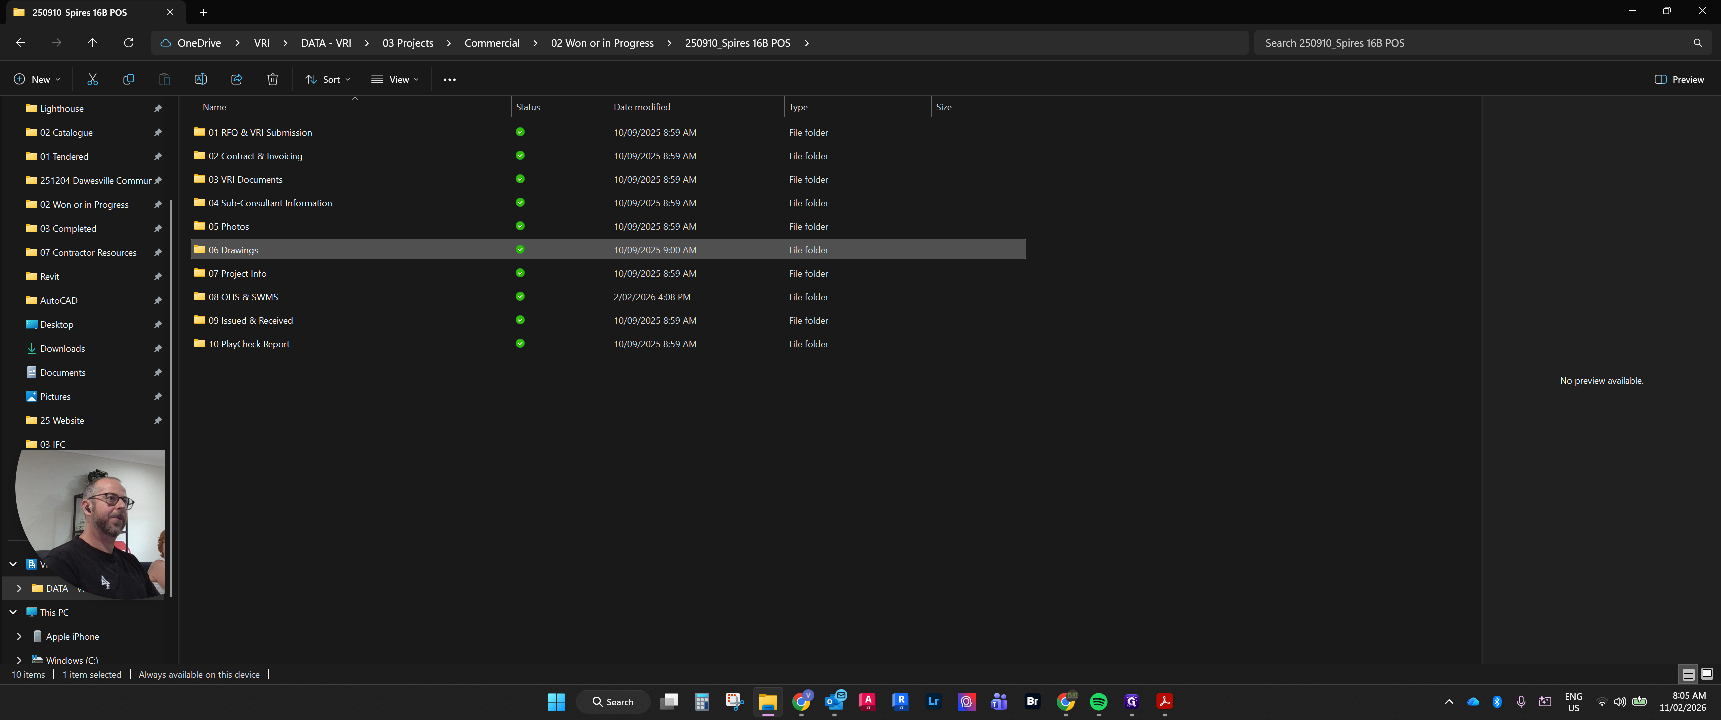Viewport: 1721px width, 720px height.
Task: Open the See more ellipsis menu
Action: (450, 79)
